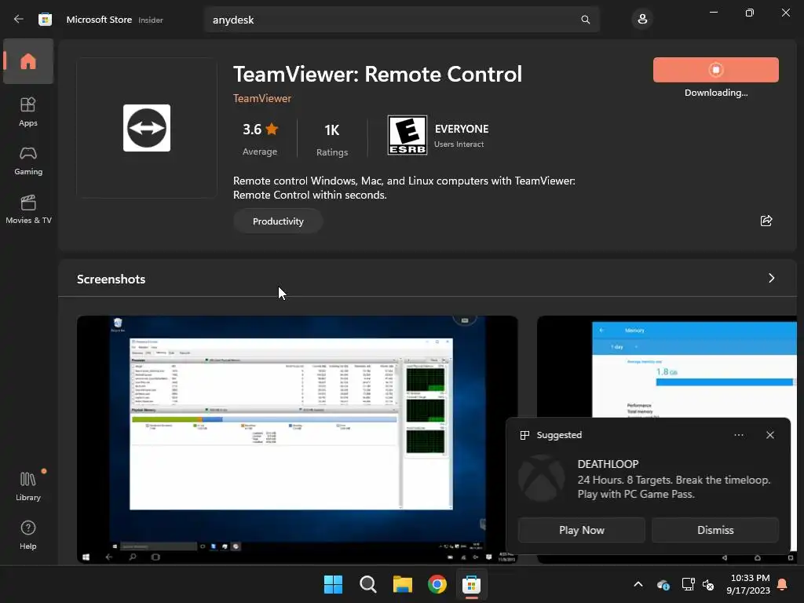Open the Windows Start menu
The height and width of the screenshot is (603, 804).
333,584
